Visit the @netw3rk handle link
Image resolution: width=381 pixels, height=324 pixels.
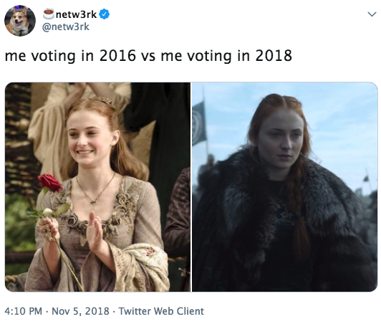click(x=66, y=27)
